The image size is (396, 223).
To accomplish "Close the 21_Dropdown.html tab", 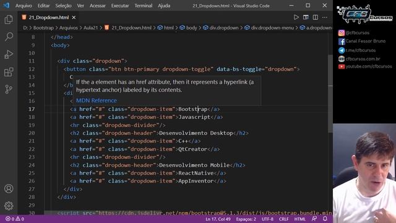I will point(74,17).
